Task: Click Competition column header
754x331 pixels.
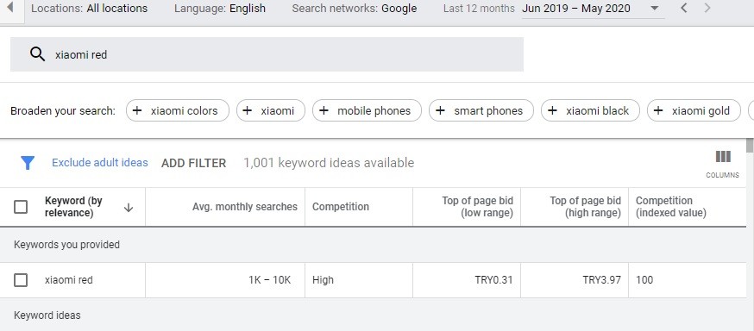Action: (341, 207)
